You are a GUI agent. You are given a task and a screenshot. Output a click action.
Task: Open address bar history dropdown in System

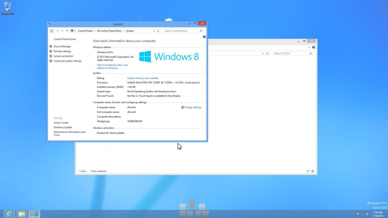(154, 31)
